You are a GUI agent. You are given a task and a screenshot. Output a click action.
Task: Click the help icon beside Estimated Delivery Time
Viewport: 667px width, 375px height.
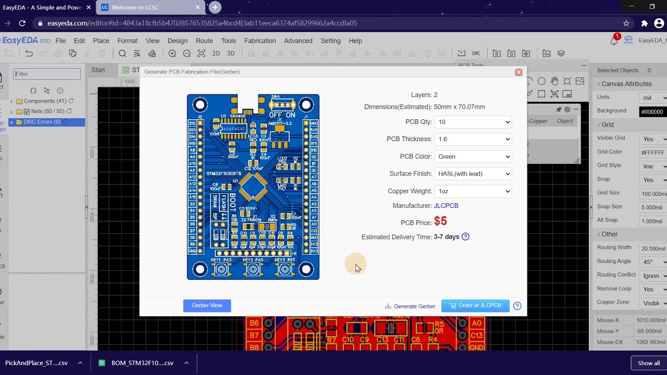466,236
